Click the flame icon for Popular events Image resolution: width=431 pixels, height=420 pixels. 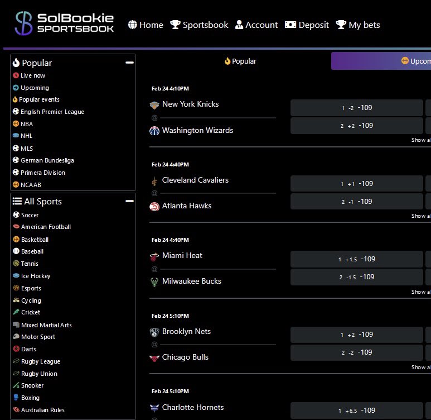pos(15,99)
